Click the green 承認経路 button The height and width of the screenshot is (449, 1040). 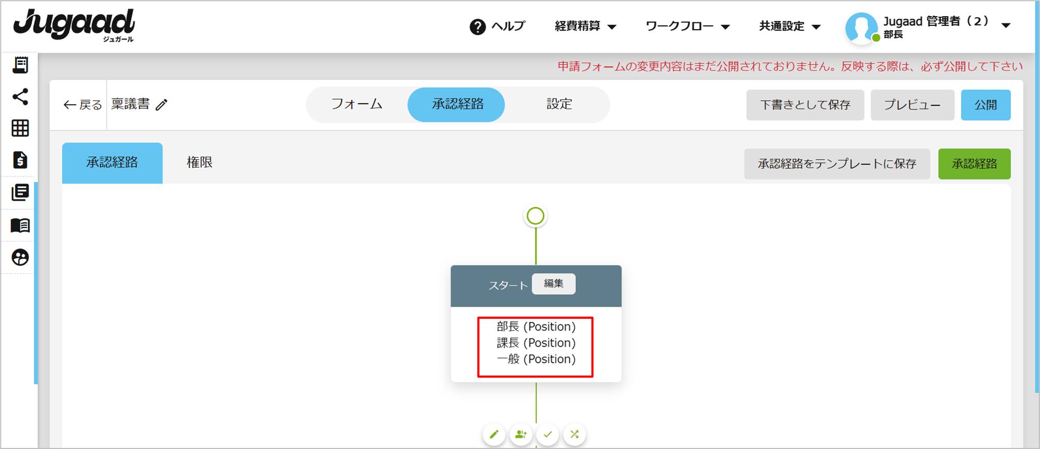[x=974, y=164]
